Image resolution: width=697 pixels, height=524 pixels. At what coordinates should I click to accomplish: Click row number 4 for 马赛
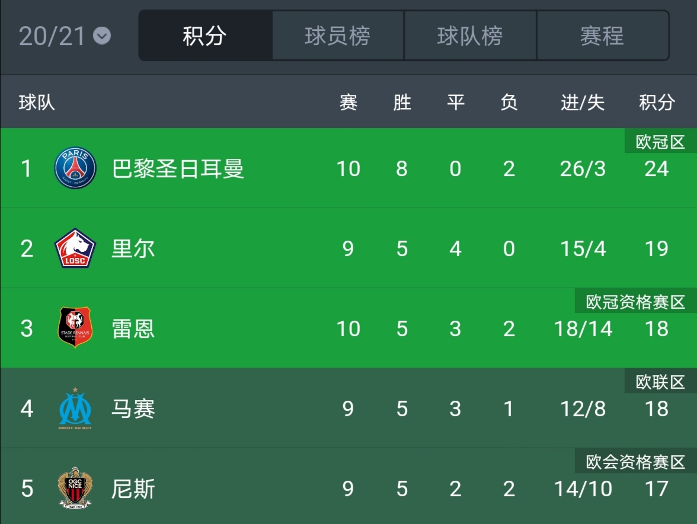click(26, 408)
